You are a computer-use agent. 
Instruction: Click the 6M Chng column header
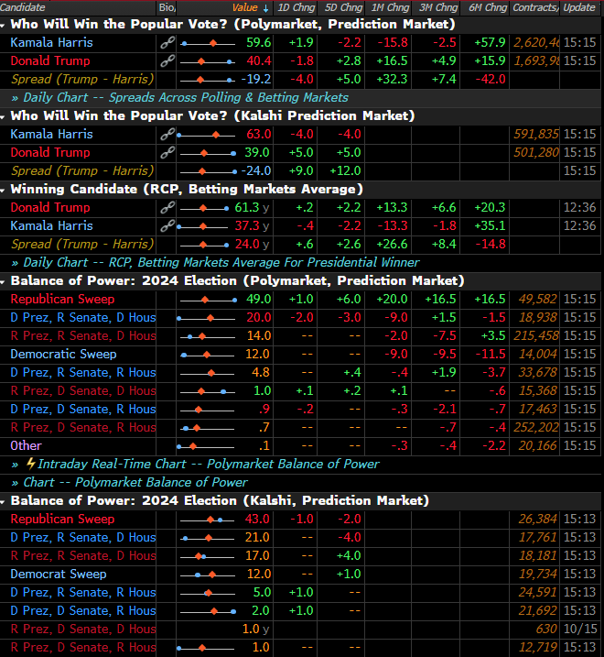tap(487, 7)
